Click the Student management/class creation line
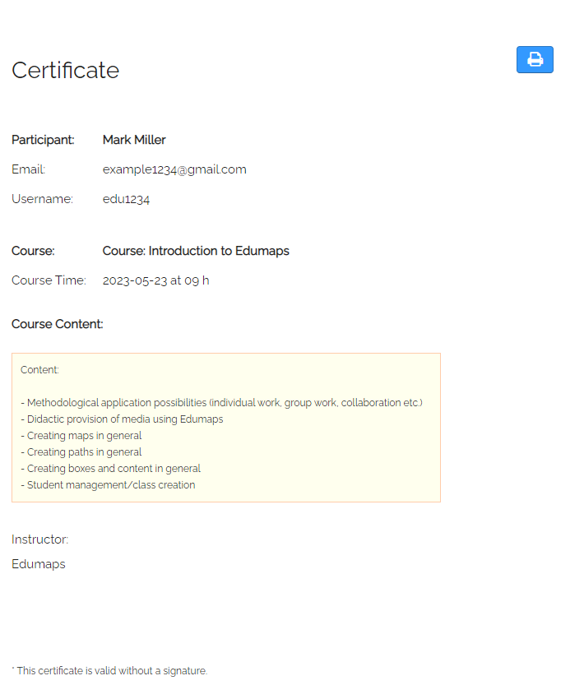This screenshot has height=699, width=584. click(x=109, y=485)
